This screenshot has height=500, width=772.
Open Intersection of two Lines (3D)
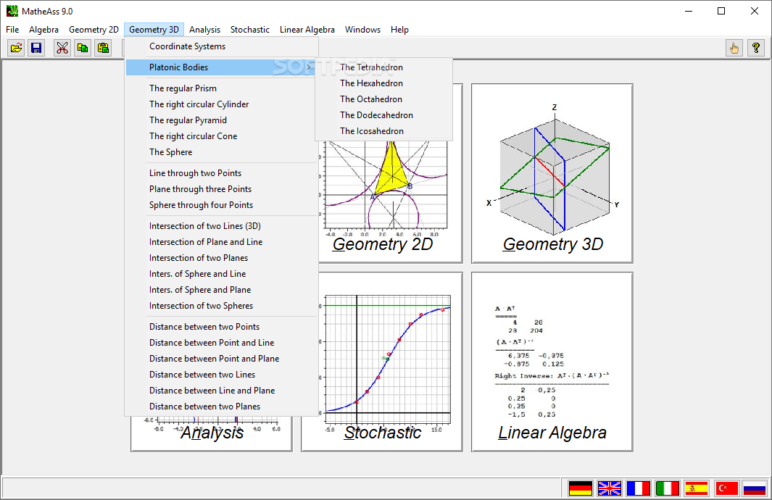pos(222,226)
